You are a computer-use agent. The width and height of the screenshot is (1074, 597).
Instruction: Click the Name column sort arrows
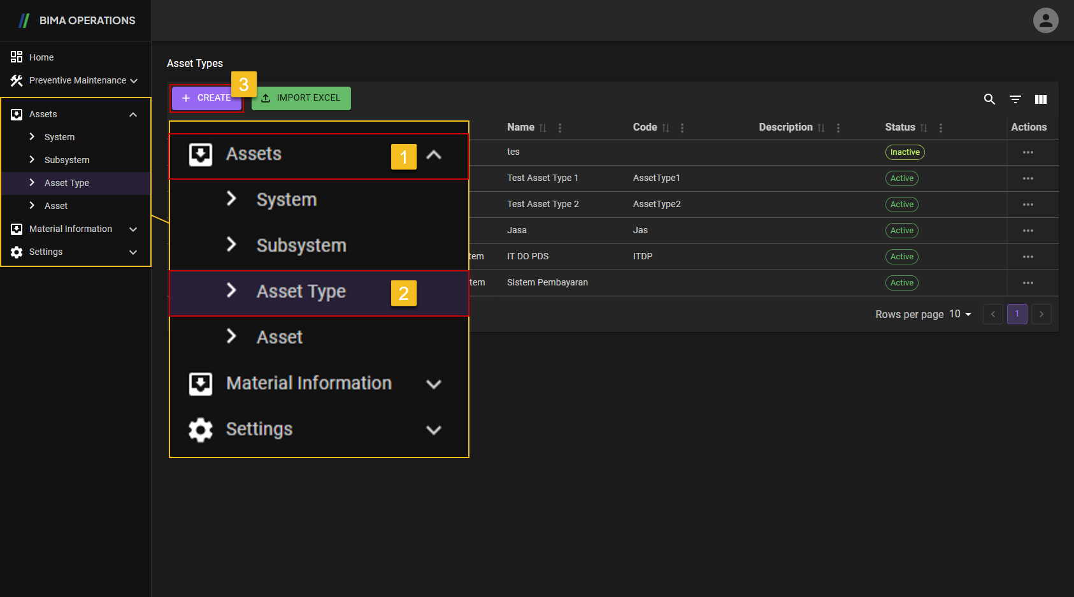[543, 128]
